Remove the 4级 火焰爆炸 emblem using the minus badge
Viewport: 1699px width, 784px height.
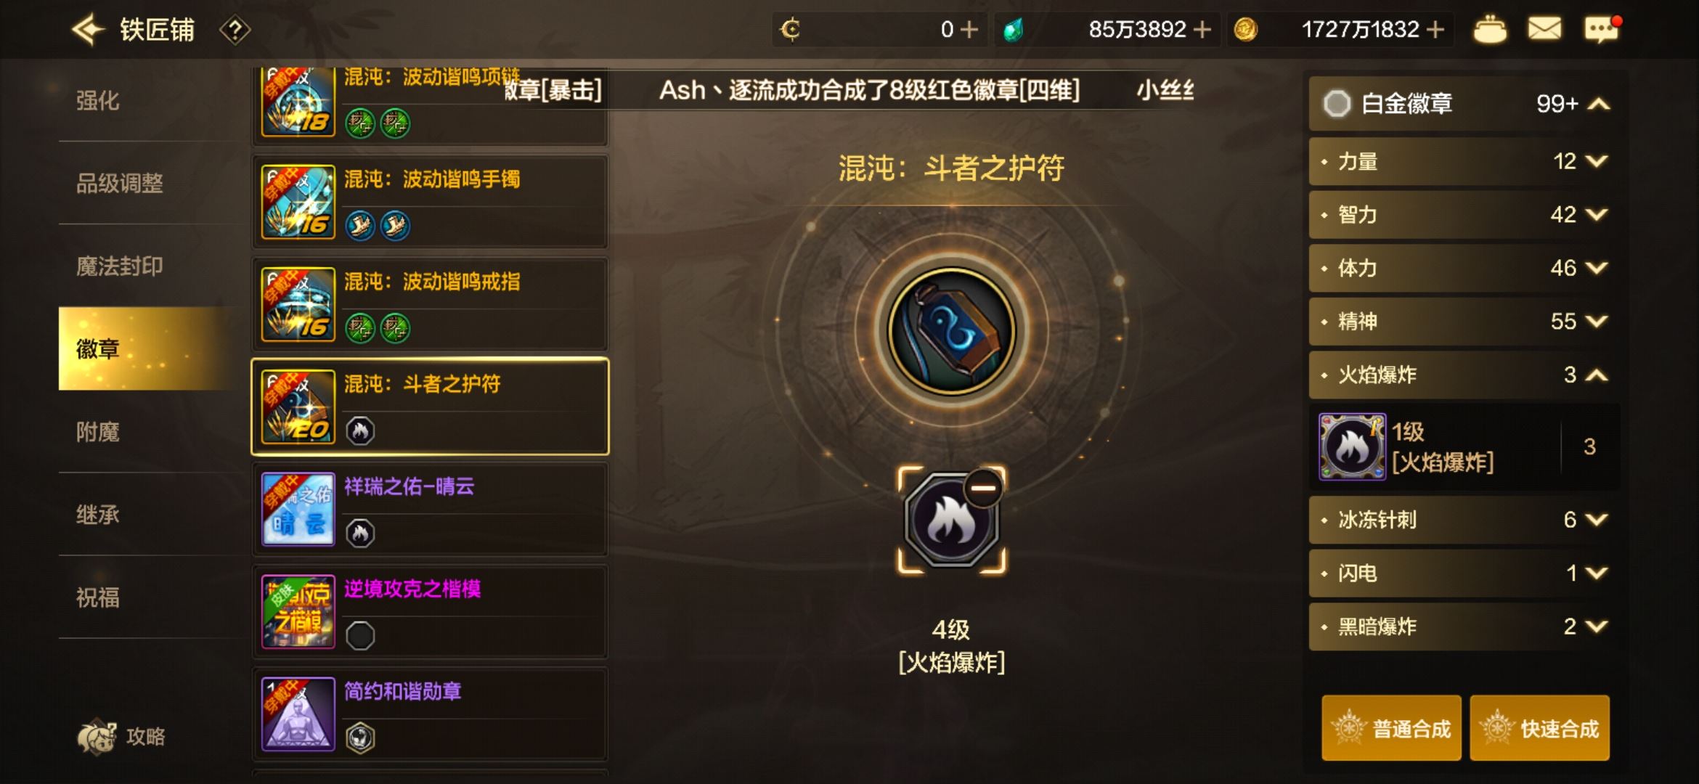(x=984, y=488)
